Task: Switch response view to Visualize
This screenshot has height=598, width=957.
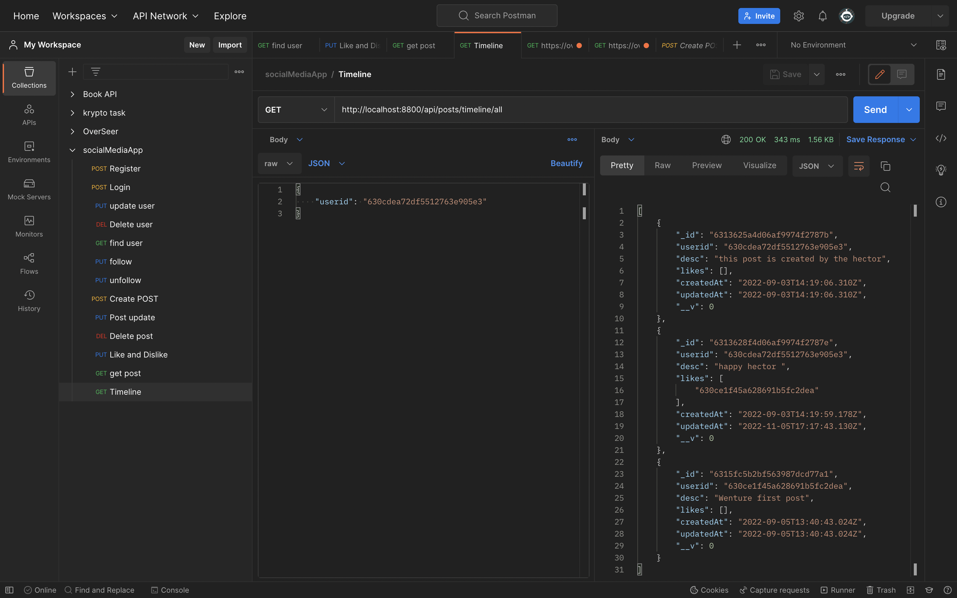Action: pos(759,166)
